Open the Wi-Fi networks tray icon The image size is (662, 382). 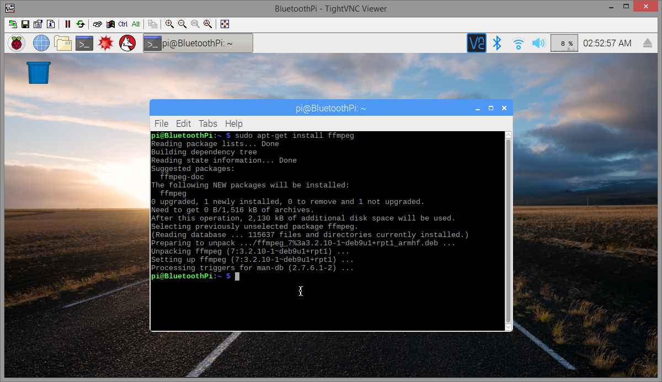click(x=518, y=43)
